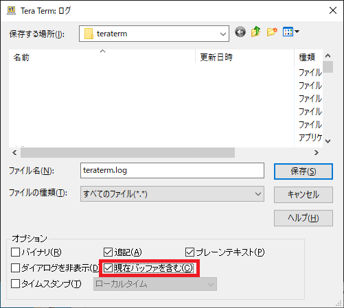Sort the list by the 種類 column
Screen dimensions: 344x308
[308, 57]
